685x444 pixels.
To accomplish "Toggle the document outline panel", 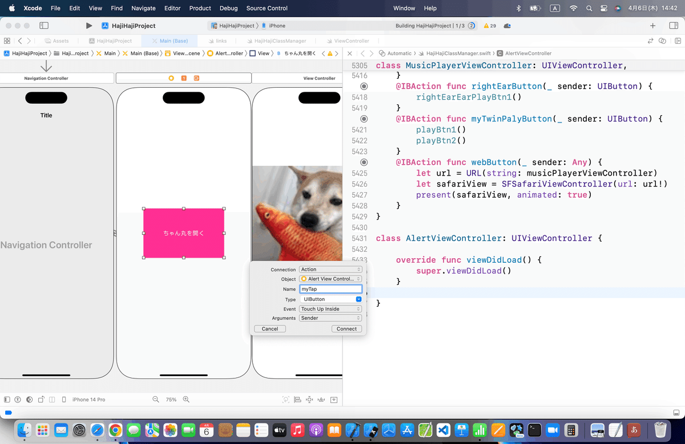I will pos(7,400).
